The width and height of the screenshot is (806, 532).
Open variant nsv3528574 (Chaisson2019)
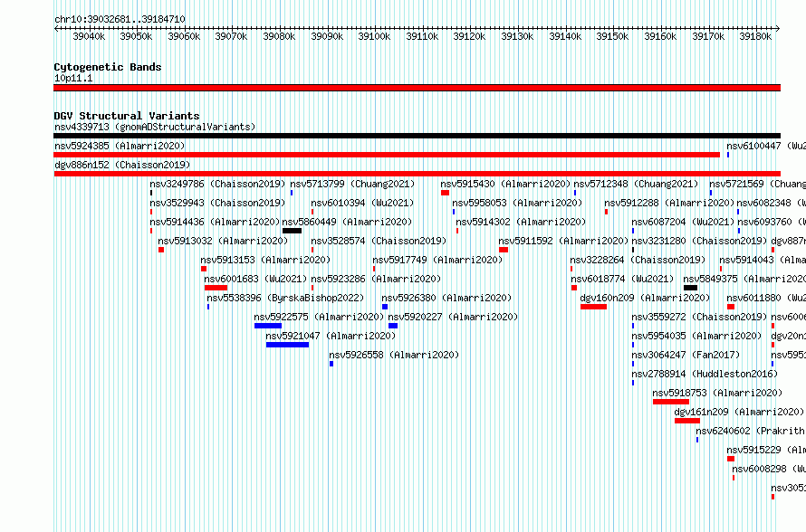(x=379, y=241)
